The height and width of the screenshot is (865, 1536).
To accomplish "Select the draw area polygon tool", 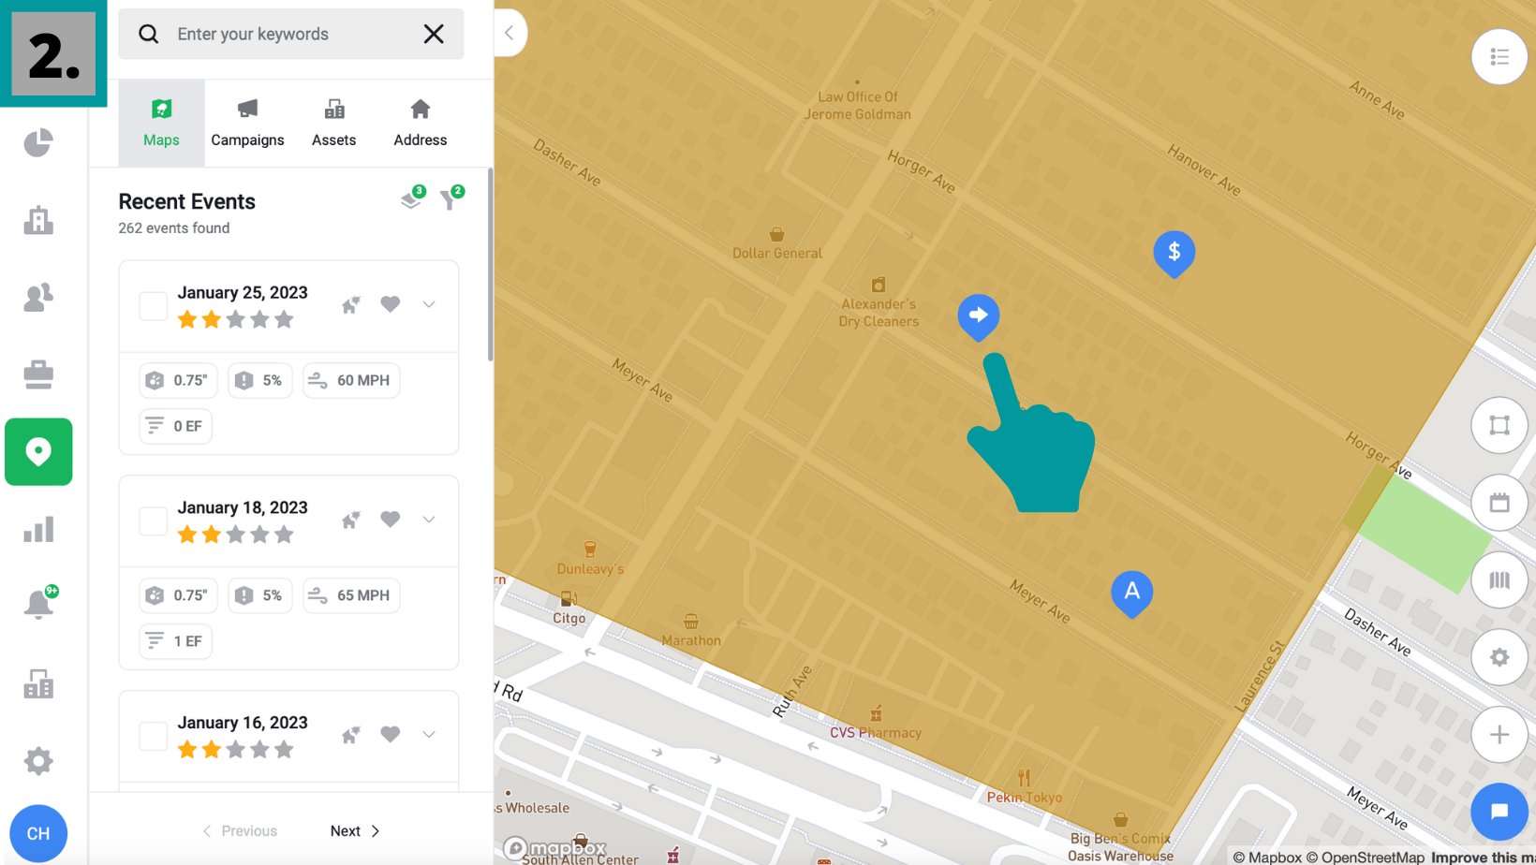I will (1499, 425).
